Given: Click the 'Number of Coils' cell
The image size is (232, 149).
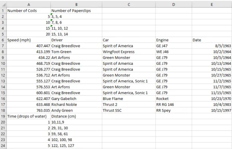Looking at the screenshot, I should pos(29,11).
